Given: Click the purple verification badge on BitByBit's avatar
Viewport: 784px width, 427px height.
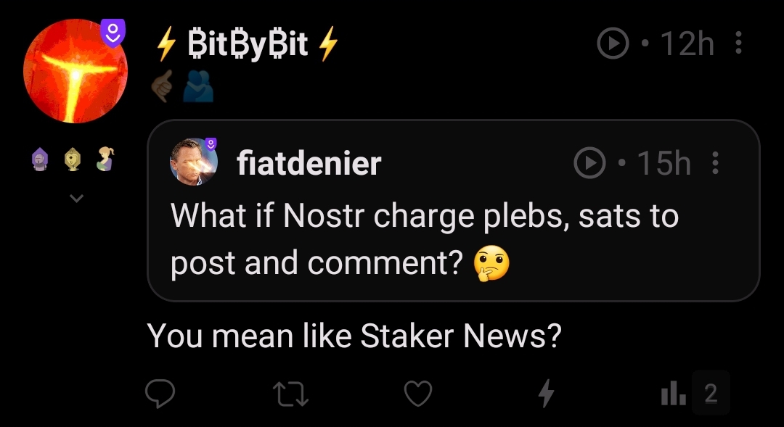Looking at the screenshot, I should point(113,33).
